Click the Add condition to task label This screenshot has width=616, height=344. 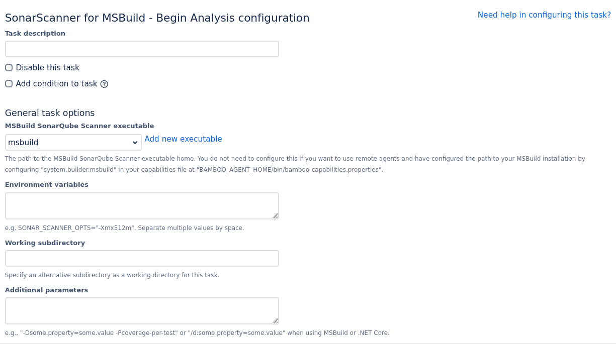tap(56, 84)
